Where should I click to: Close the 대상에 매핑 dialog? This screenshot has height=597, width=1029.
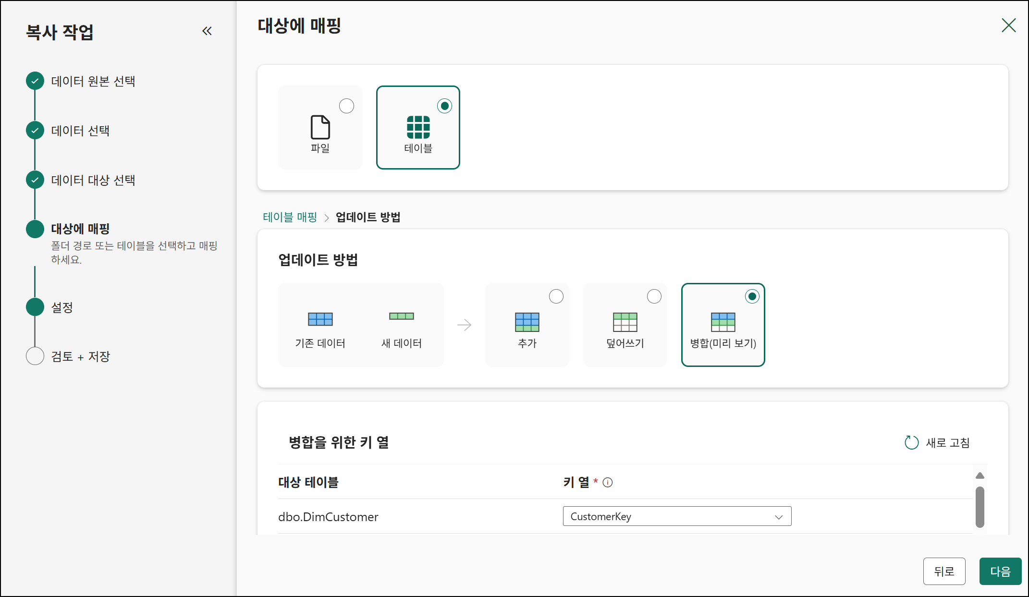[x=1008, y=25]
